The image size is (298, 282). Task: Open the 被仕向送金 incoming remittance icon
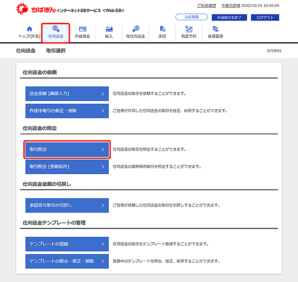[136, 29]
